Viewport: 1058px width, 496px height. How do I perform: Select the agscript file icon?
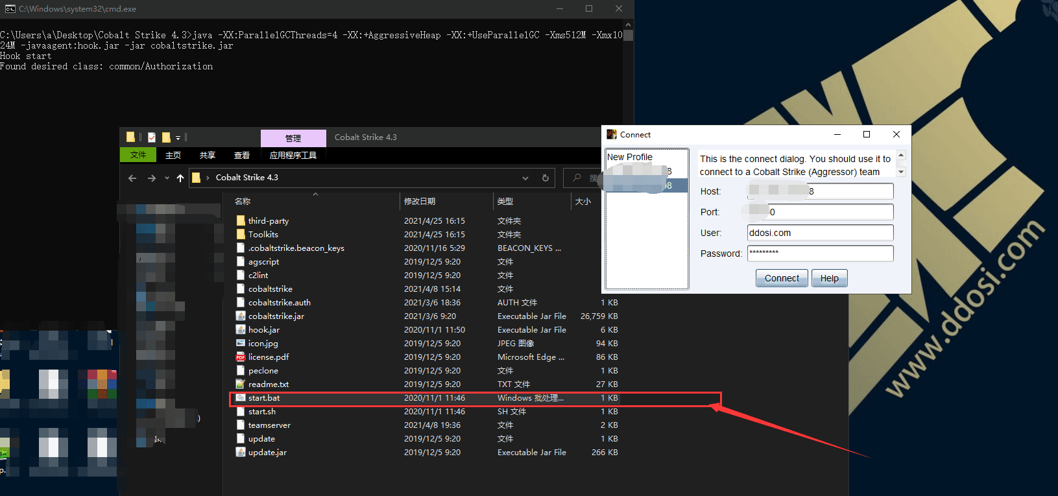coord(241,262)
